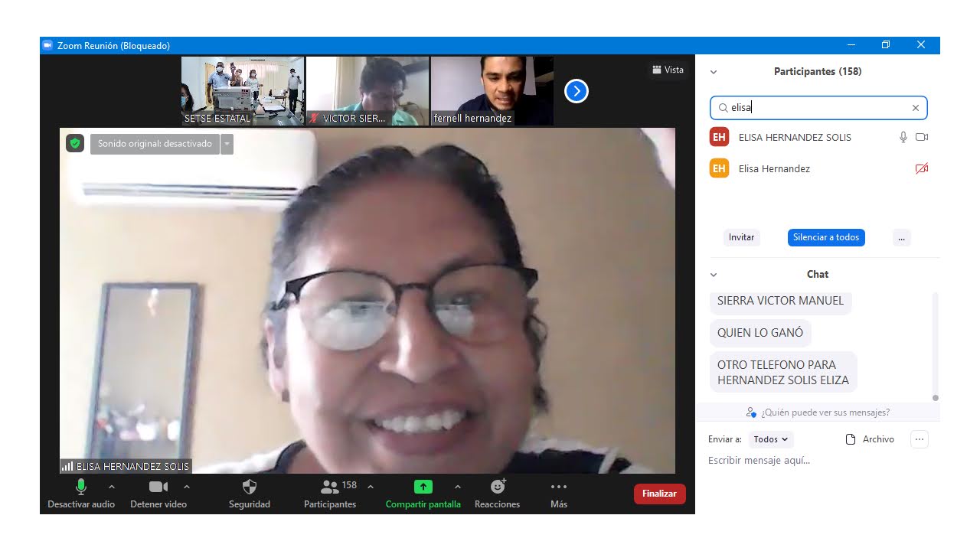Open the Enviar a Todos dropdown

(x=770, y=439)
